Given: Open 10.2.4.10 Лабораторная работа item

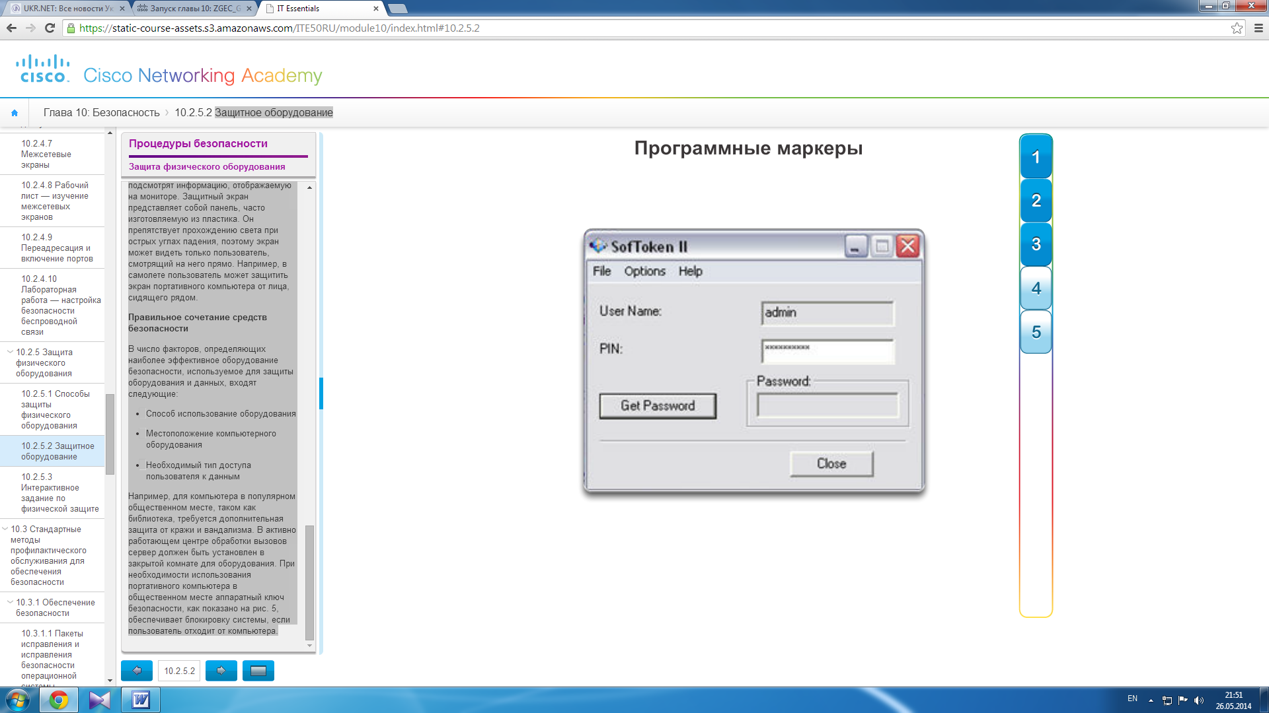Looking at the screenshot, I should [x=52, y=305].
